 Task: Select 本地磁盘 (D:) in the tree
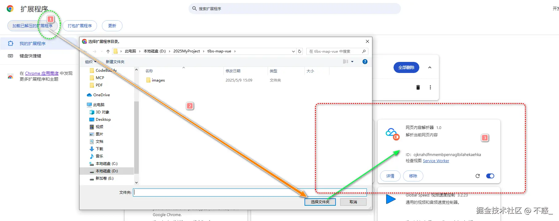point(107,171)
